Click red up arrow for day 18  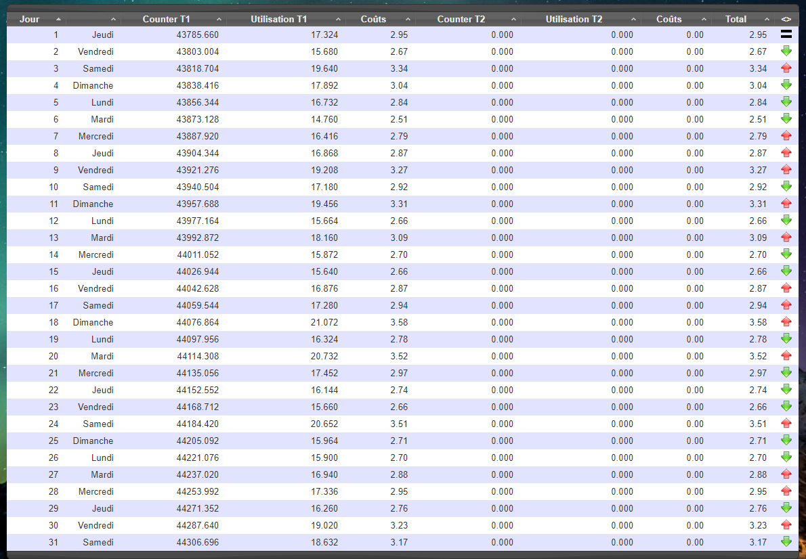pos(786,321)
